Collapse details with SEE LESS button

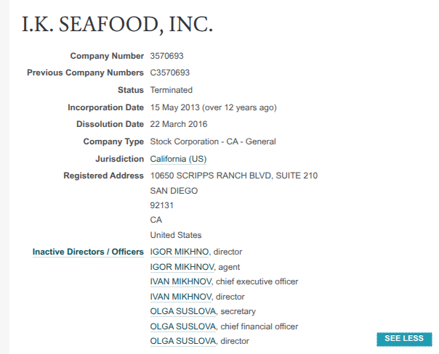tap(403, 338)
